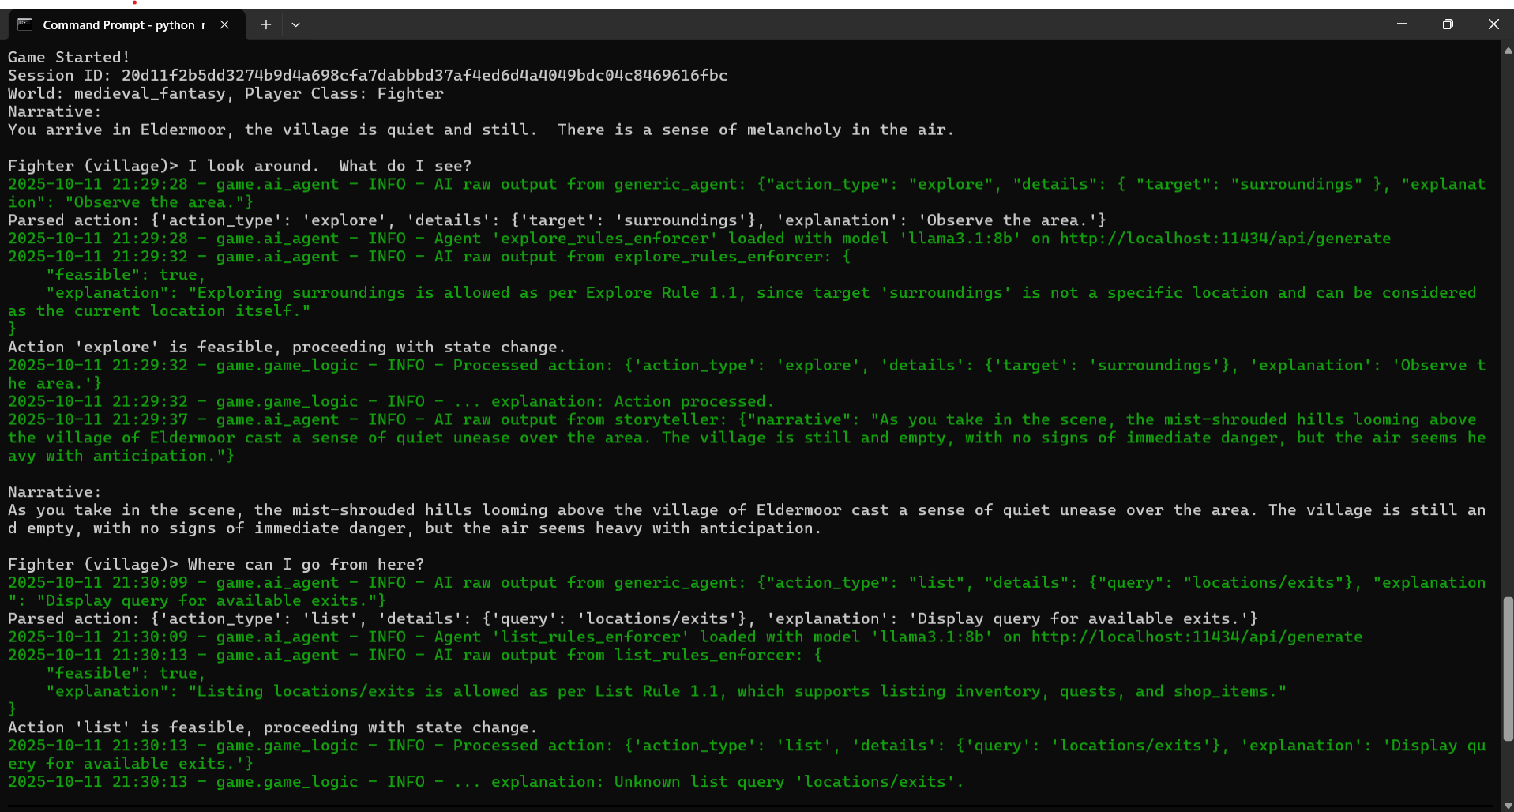The width and height of the screenshot is (1514, 812).
Task: Expand the new tab profile dropdown
Action: pyautogui.click(x=295, y=24)
